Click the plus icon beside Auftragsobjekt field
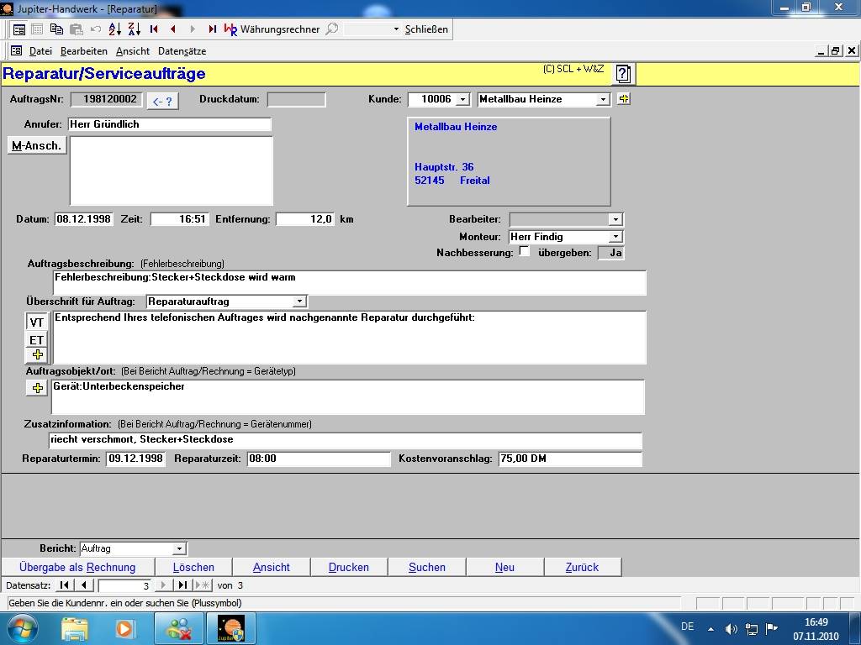861x645 pixels. click(37, 388)
